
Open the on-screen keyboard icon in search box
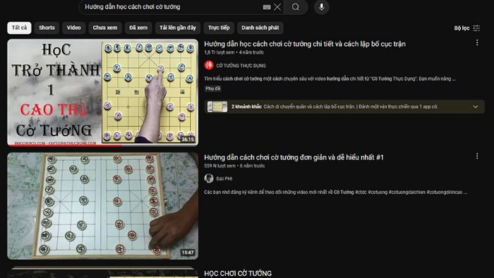(x=267, y=7)
